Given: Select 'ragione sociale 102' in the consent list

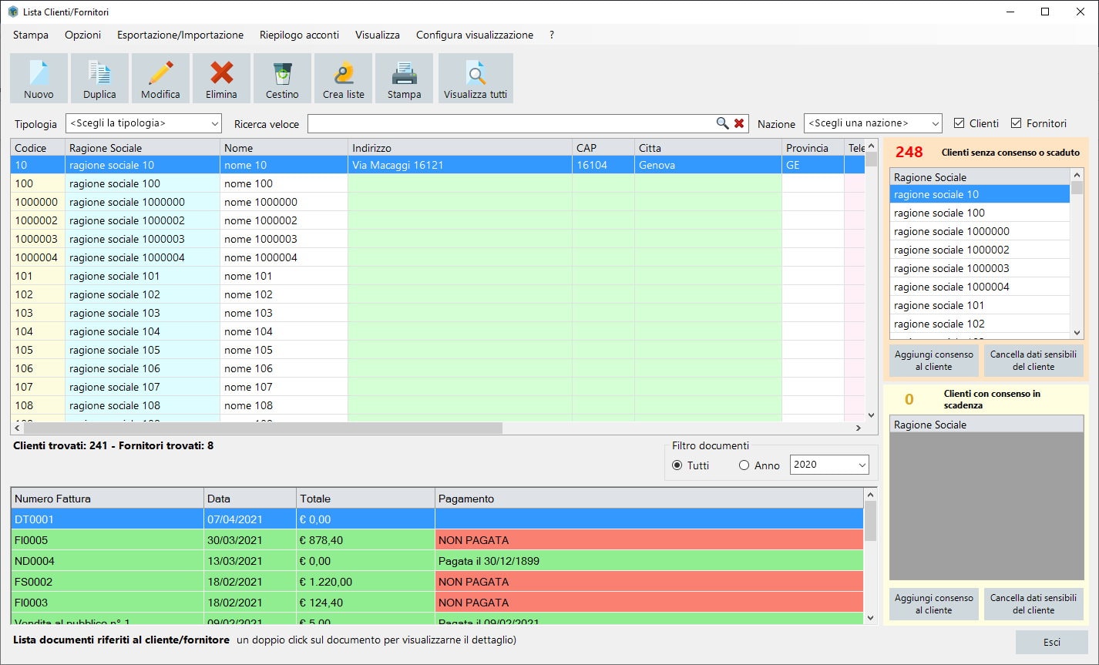Looking at the screenshot, I should click(x=980, y=324).
